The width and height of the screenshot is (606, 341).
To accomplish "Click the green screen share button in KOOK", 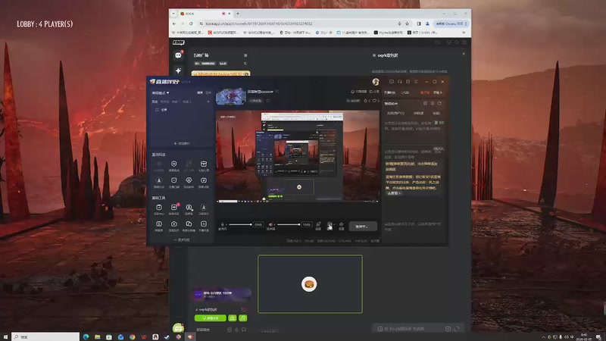I will pos(211,318).
